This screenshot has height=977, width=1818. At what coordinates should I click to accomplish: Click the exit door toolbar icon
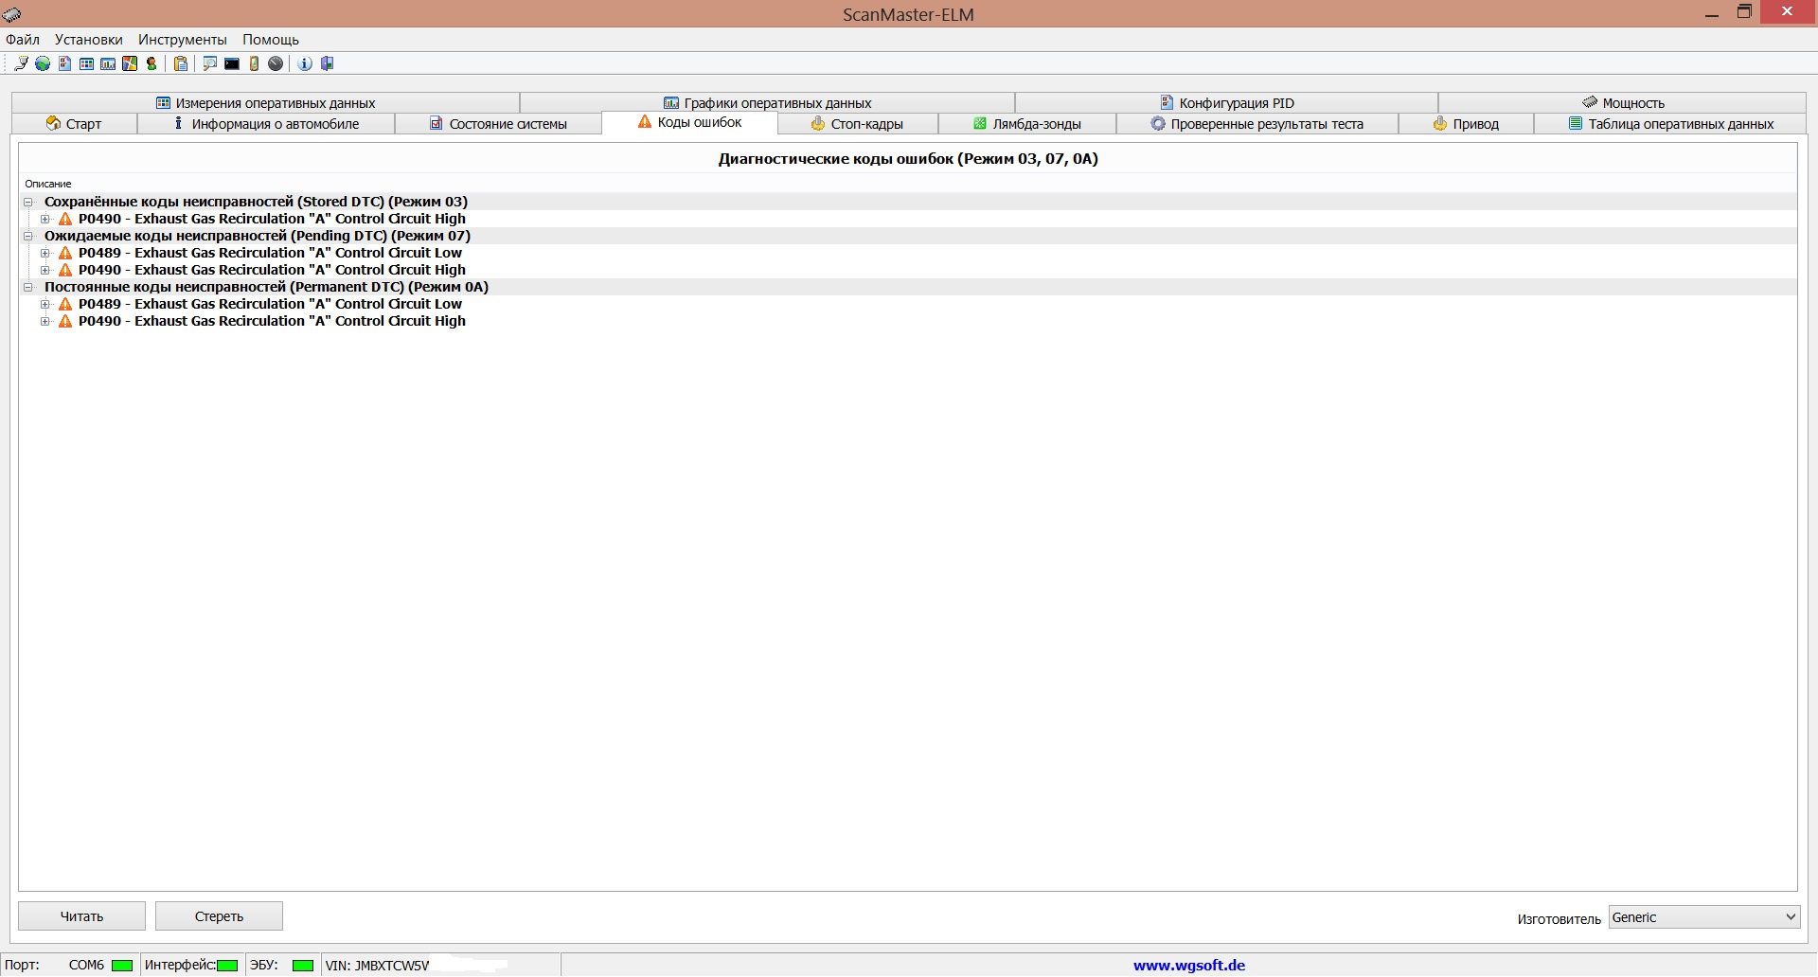point(328,63)
